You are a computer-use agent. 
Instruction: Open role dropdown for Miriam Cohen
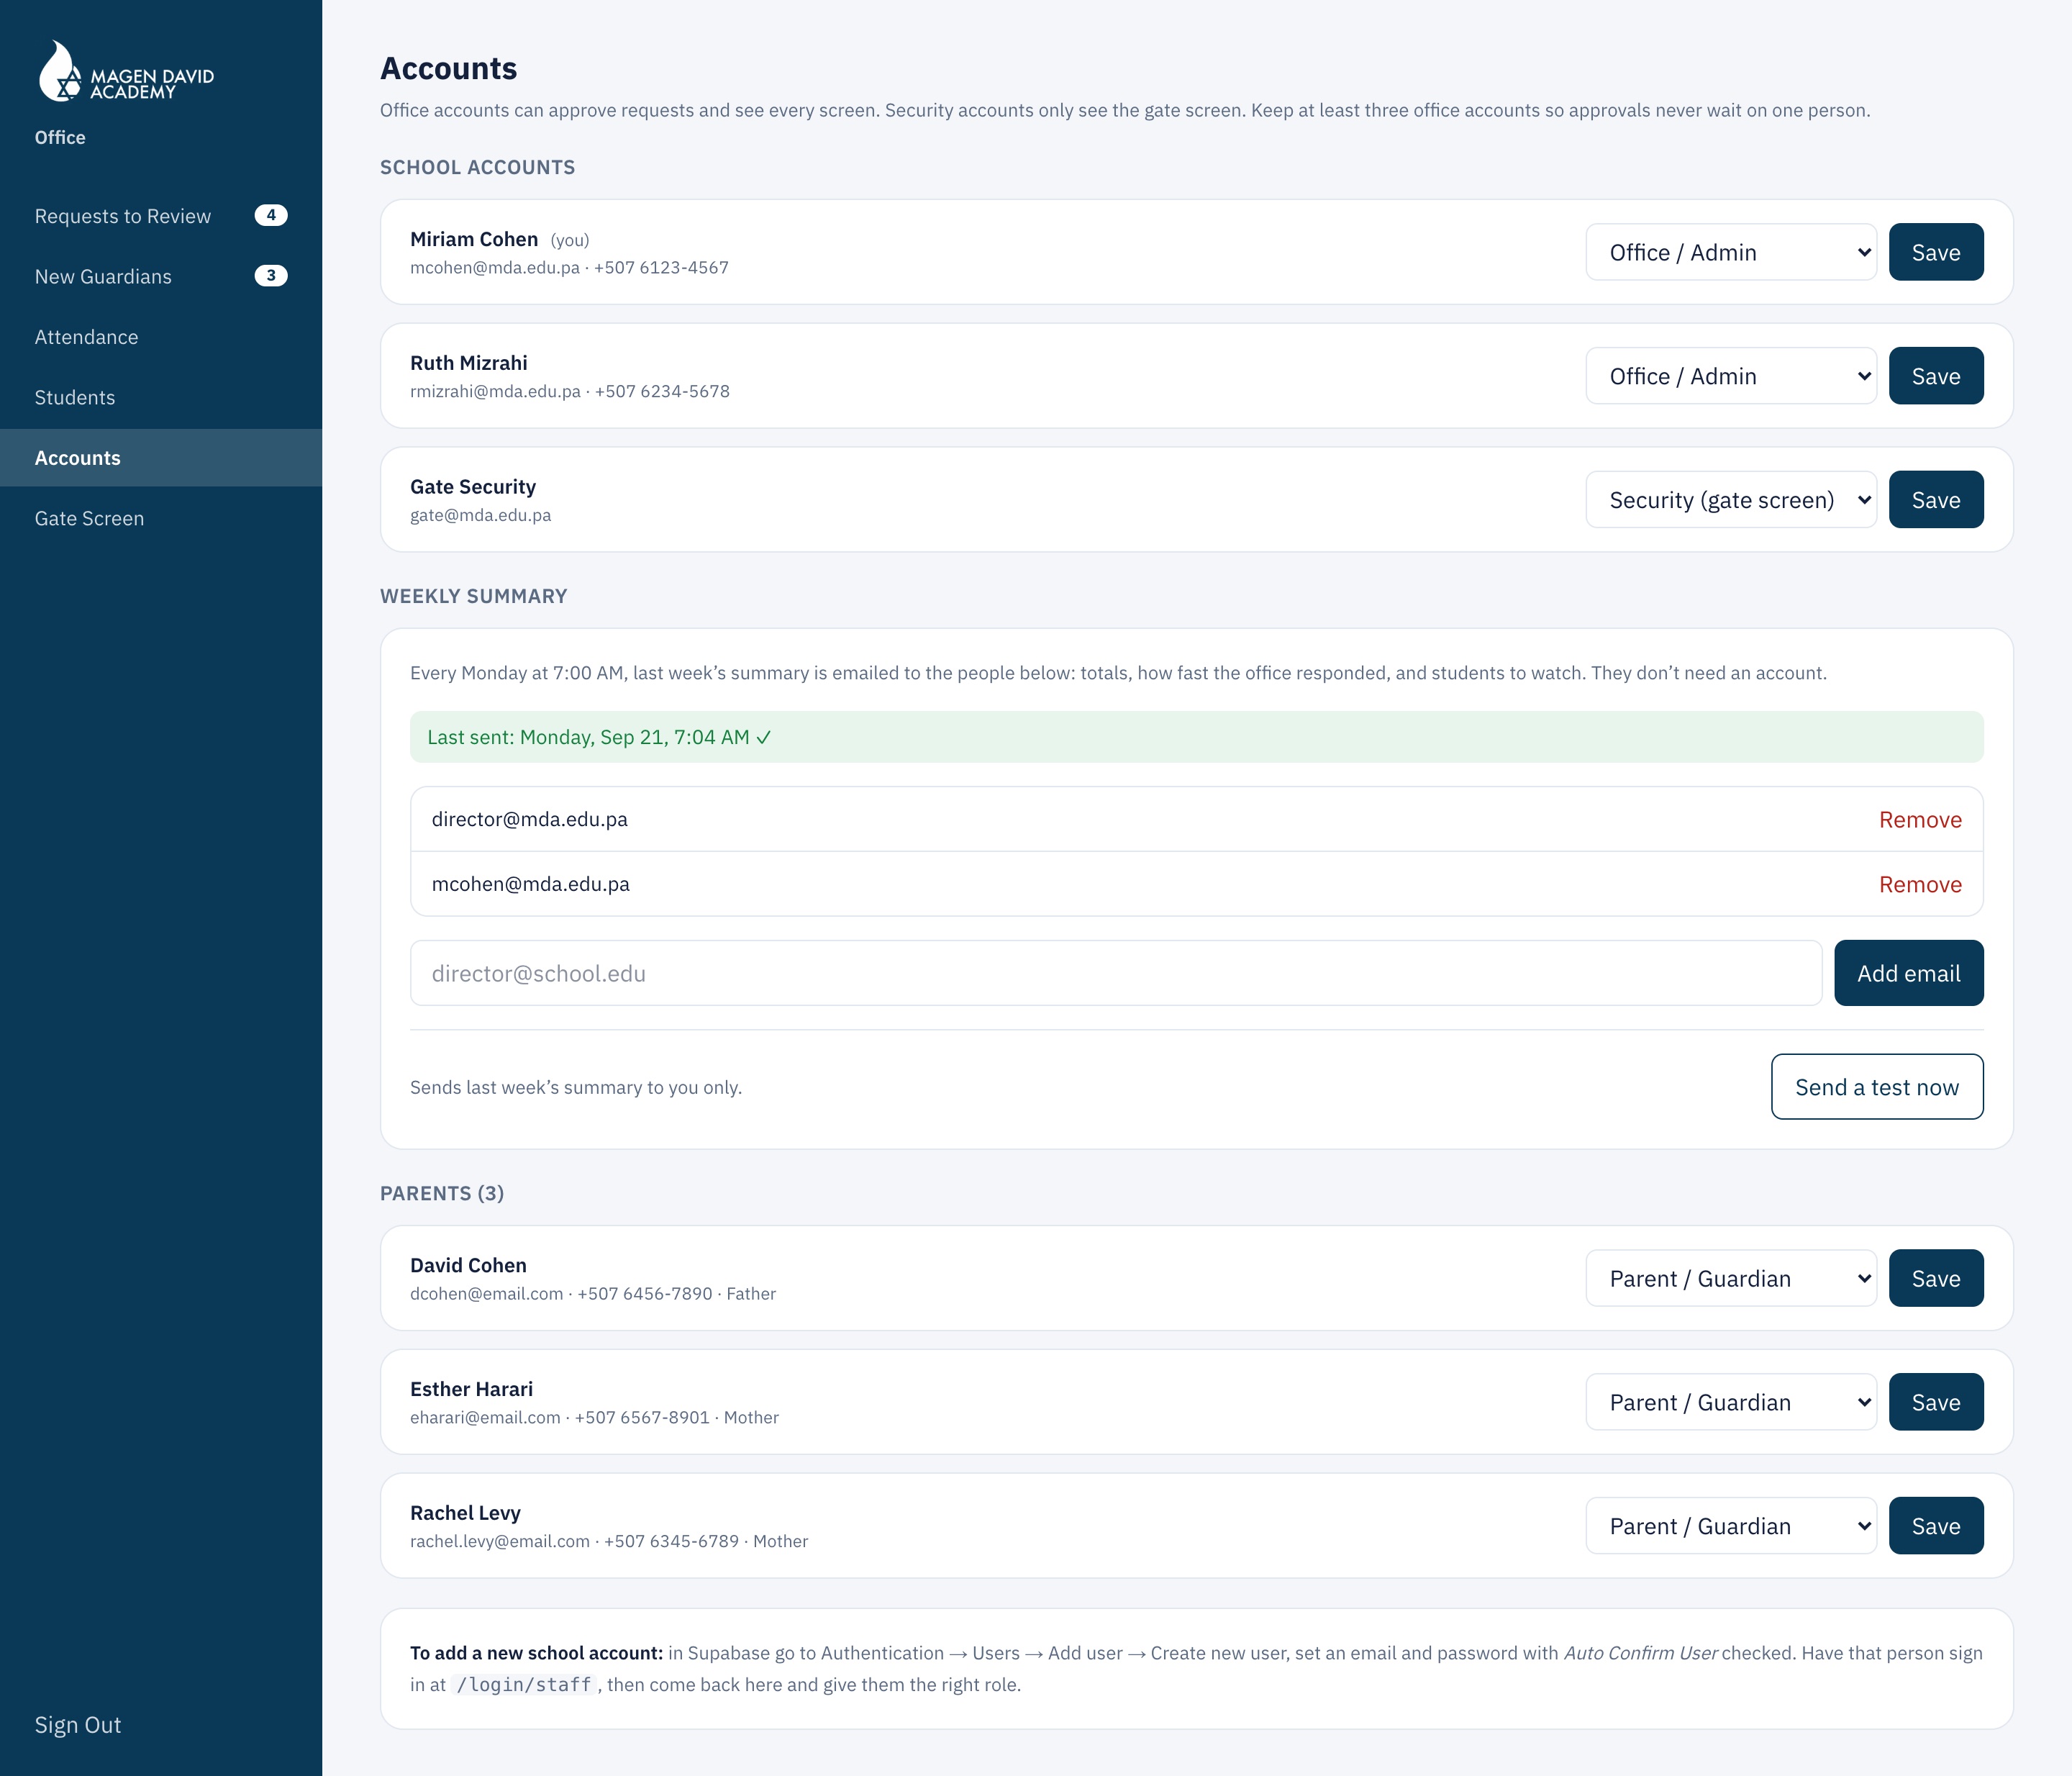[1731, 252]
